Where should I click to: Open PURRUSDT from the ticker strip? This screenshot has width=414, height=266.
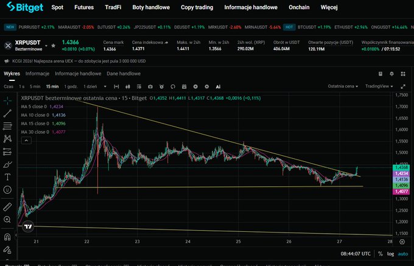[x=37, y=27]
